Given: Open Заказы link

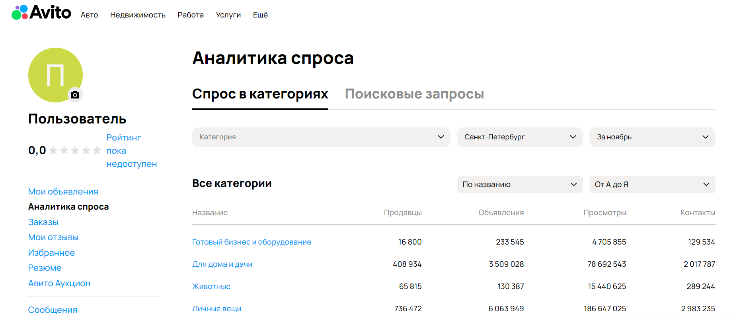Looking at the screenshot, I should tap(43, 222).
